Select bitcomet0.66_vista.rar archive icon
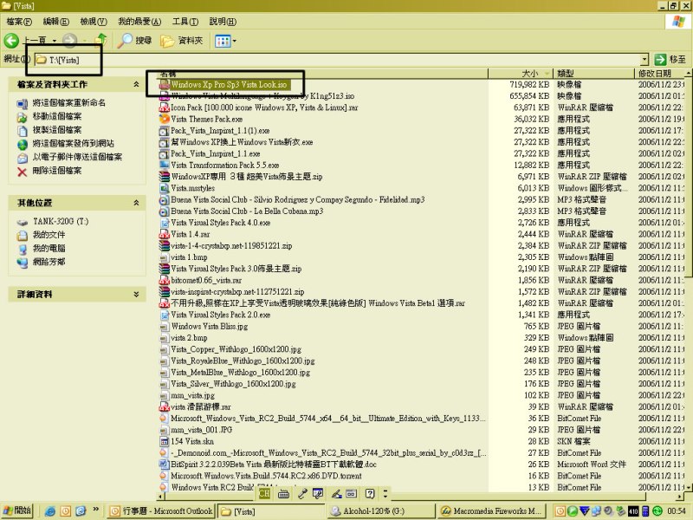 click(x=165, y=280)
